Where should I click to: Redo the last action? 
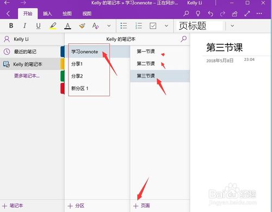222,14
